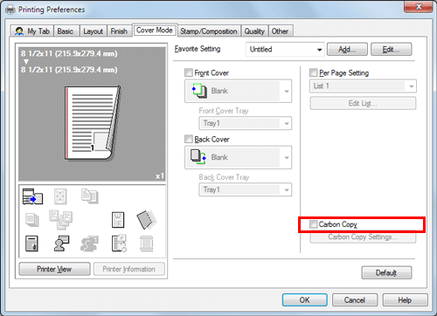Screen dimensions: 437x316
Task: Click the Front Cover blank page icon
Action: pyautogui.click(x=199, y=91)
